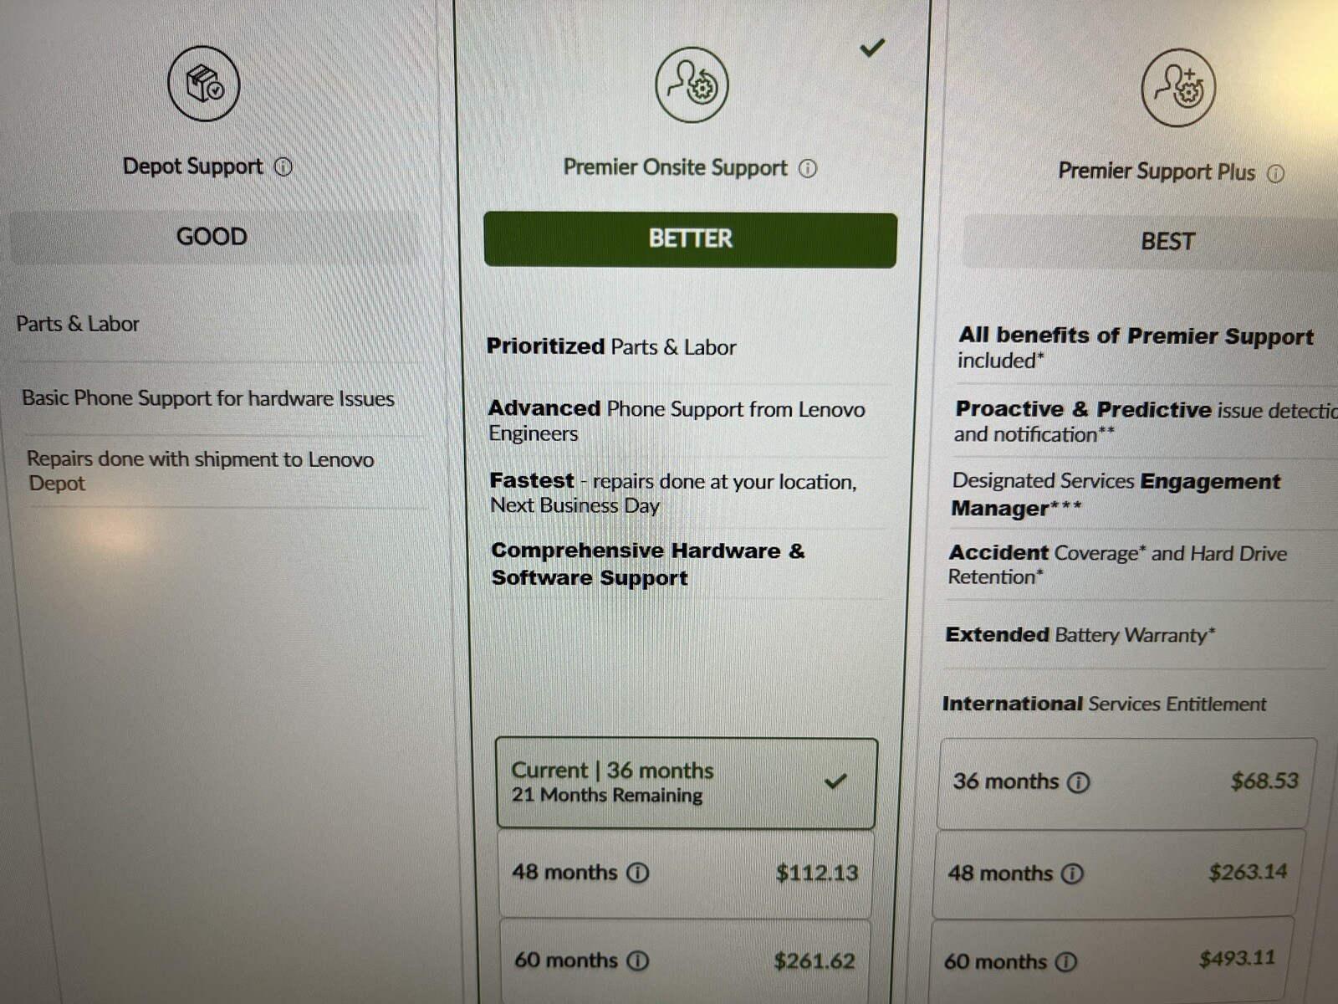
Task: Show info for Support Plus 36 months
Action: tap(1080, 782)
